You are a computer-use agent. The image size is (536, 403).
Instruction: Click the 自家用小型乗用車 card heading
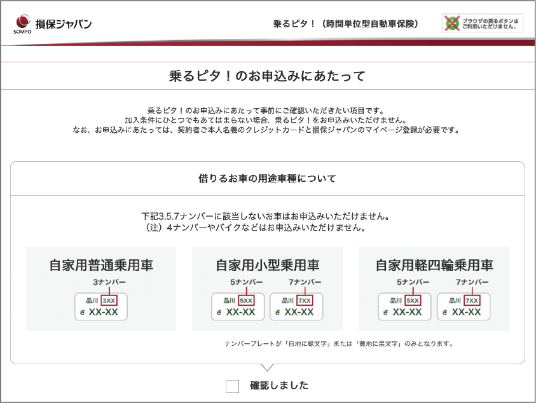tap(267, 265)
